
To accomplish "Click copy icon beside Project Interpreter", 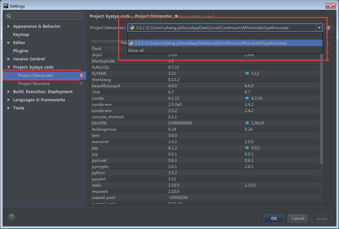I will 82,75.
